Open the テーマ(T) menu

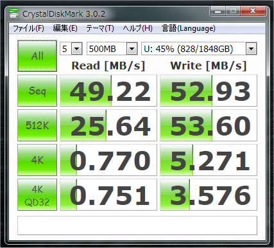(x=100, y=28)
